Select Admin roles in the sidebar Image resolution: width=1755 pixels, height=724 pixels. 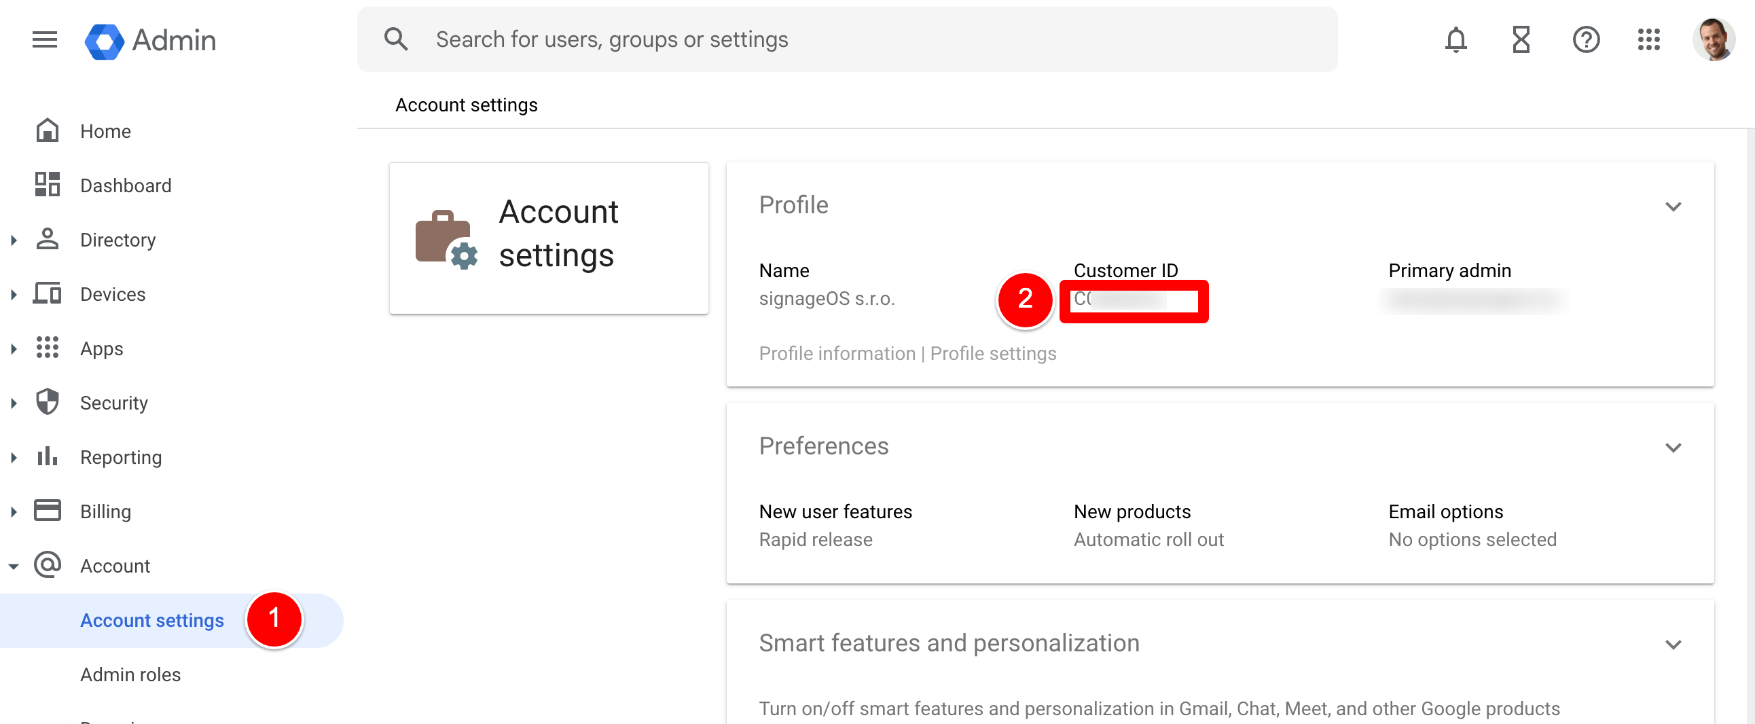(130, 674)
